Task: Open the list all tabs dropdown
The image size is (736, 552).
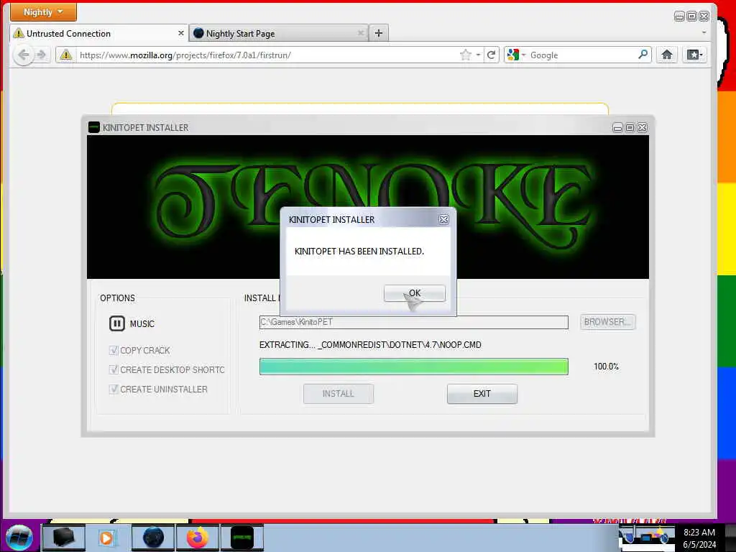Action: coord(704,33)
